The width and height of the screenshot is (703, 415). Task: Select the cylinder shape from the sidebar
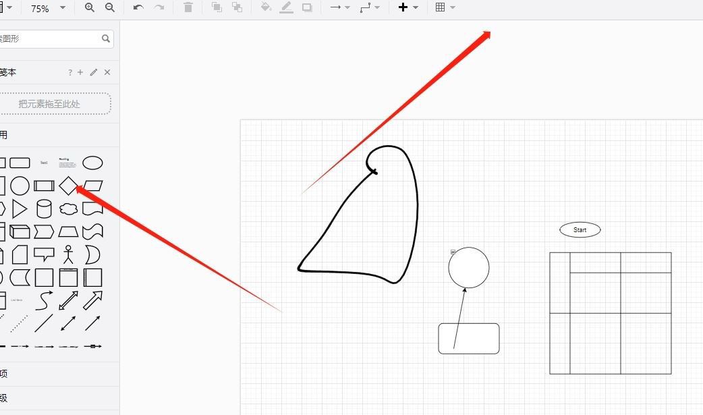[x=45, y=207]
